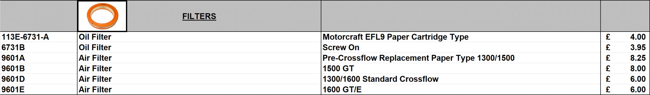The height and width of the screenshot is (95, 650).
Task: Select part number 9601B cell
Action: (39, 68)
